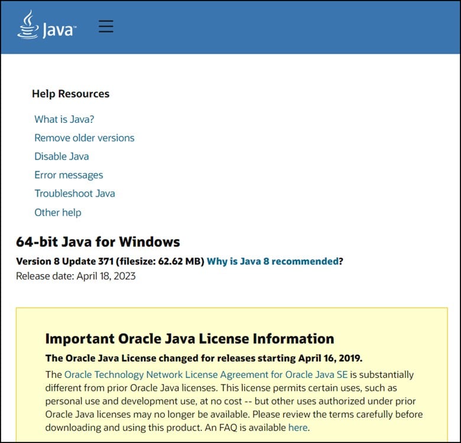Open the "What is Java?" help link

[64, 119]
